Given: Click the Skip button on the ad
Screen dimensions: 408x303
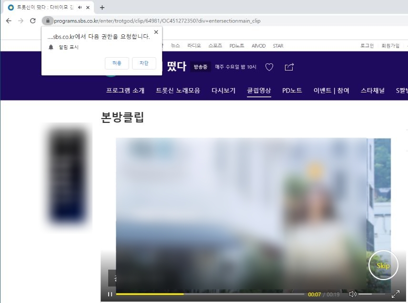Looking at the screenshot, I should point(383,265).
